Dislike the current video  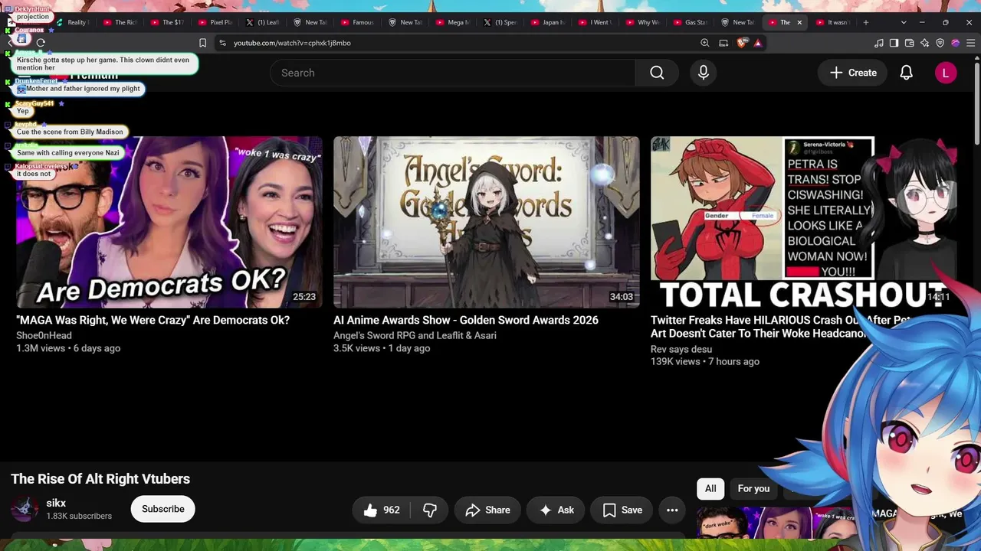429,510
